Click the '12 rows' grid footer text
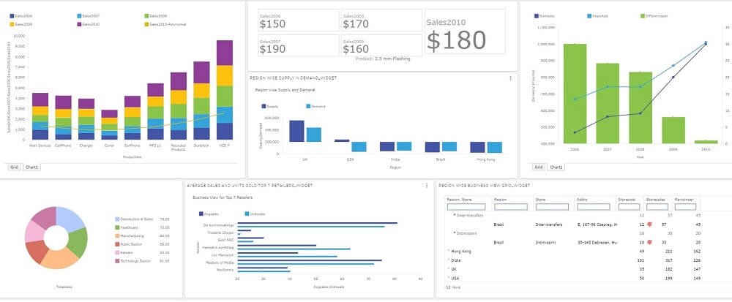732x302 pixels. [x=453, y=287]
